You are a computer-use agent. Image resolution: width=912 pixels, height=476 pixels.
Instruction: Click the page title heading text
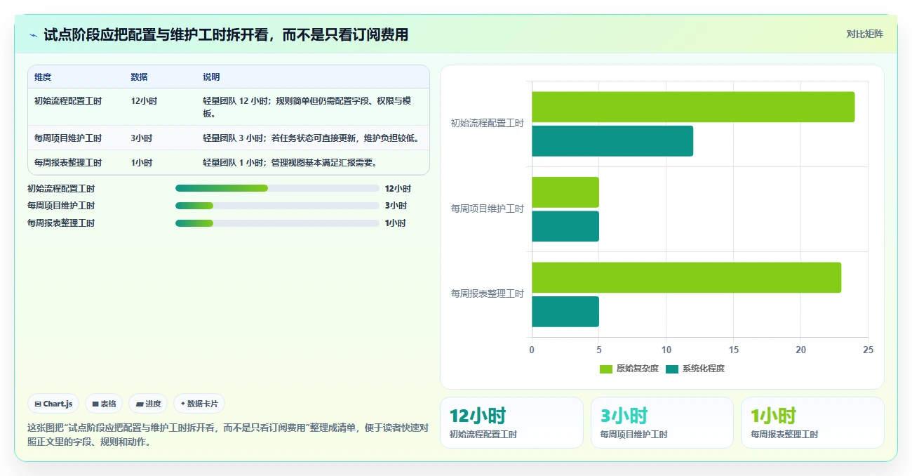click(226, 35)
